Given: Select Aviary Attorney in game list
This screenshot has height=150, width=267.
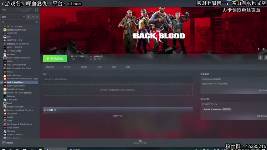Looking at the screenshot, I should (14, 75).
